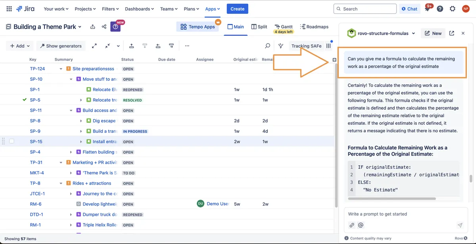Open the NP user avatar menu
Screen dimensions: 476x244
click(x=466, y=9)
